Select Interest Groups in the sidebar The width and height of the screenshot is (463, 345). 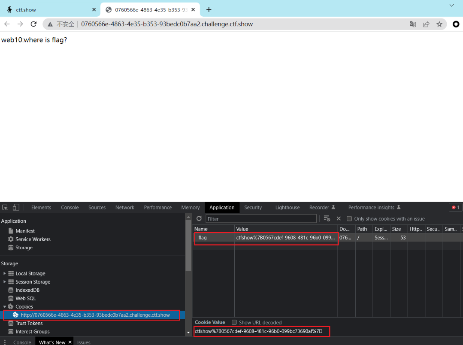[x=33, y=331]
